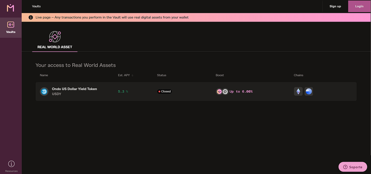
Task: Open Ondo US Dollar Yield Token vault
Action: (x=196, y=92)
